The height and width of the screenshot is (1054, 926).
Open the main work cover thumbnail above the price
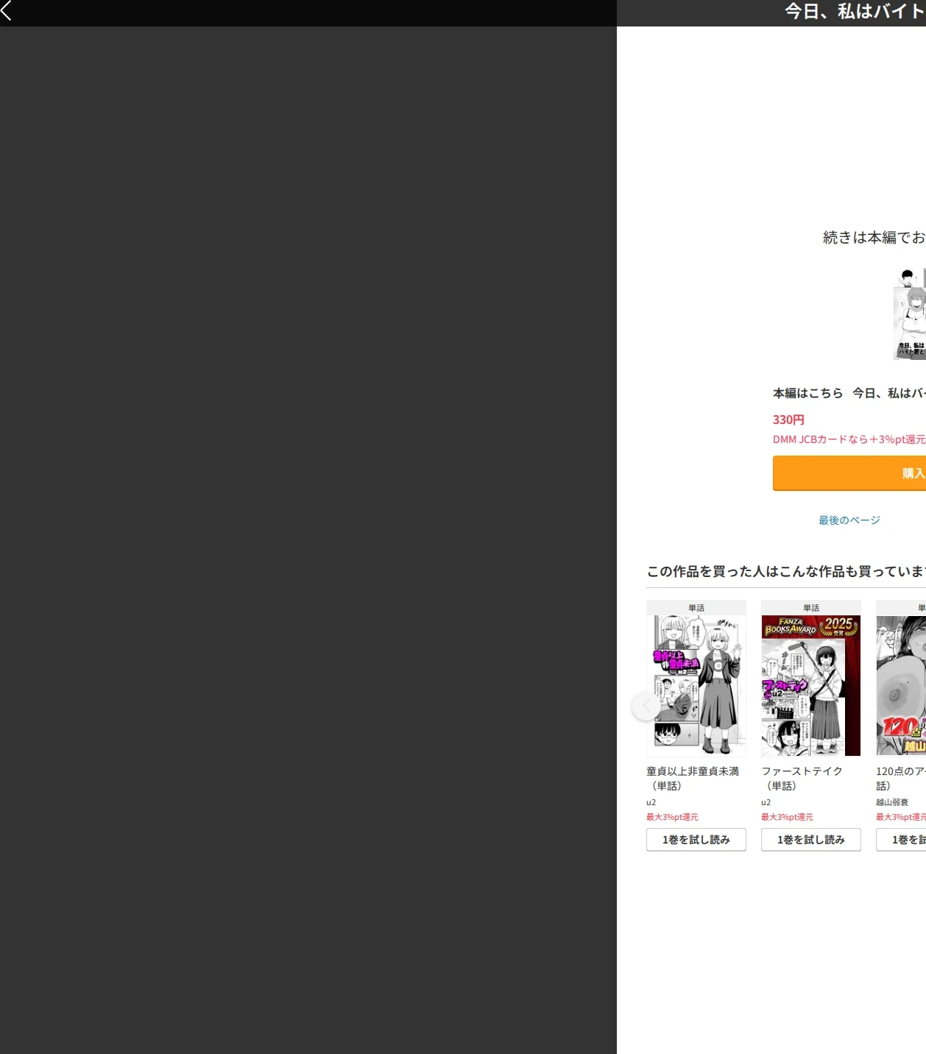coord(910,314)
